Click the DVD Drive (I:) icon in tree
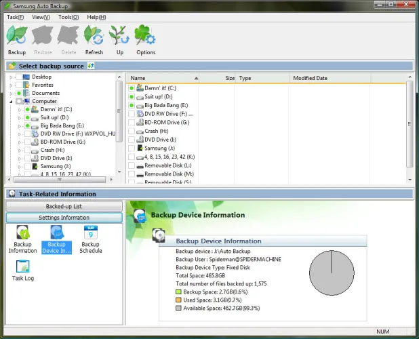 pos(35,158)
